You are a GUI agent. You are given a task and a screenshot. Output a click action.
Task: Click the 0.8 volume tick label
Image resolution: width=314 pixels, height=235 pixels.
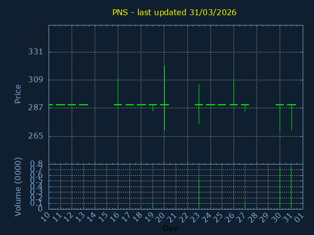[37, 164]
